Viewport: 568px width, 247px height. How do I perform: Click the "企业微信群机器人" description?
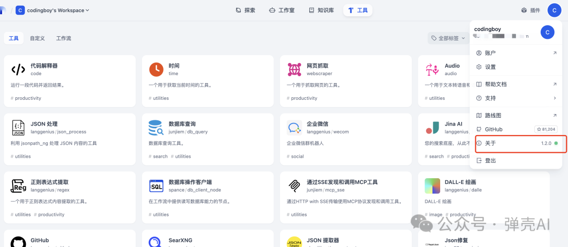[305, 143]
